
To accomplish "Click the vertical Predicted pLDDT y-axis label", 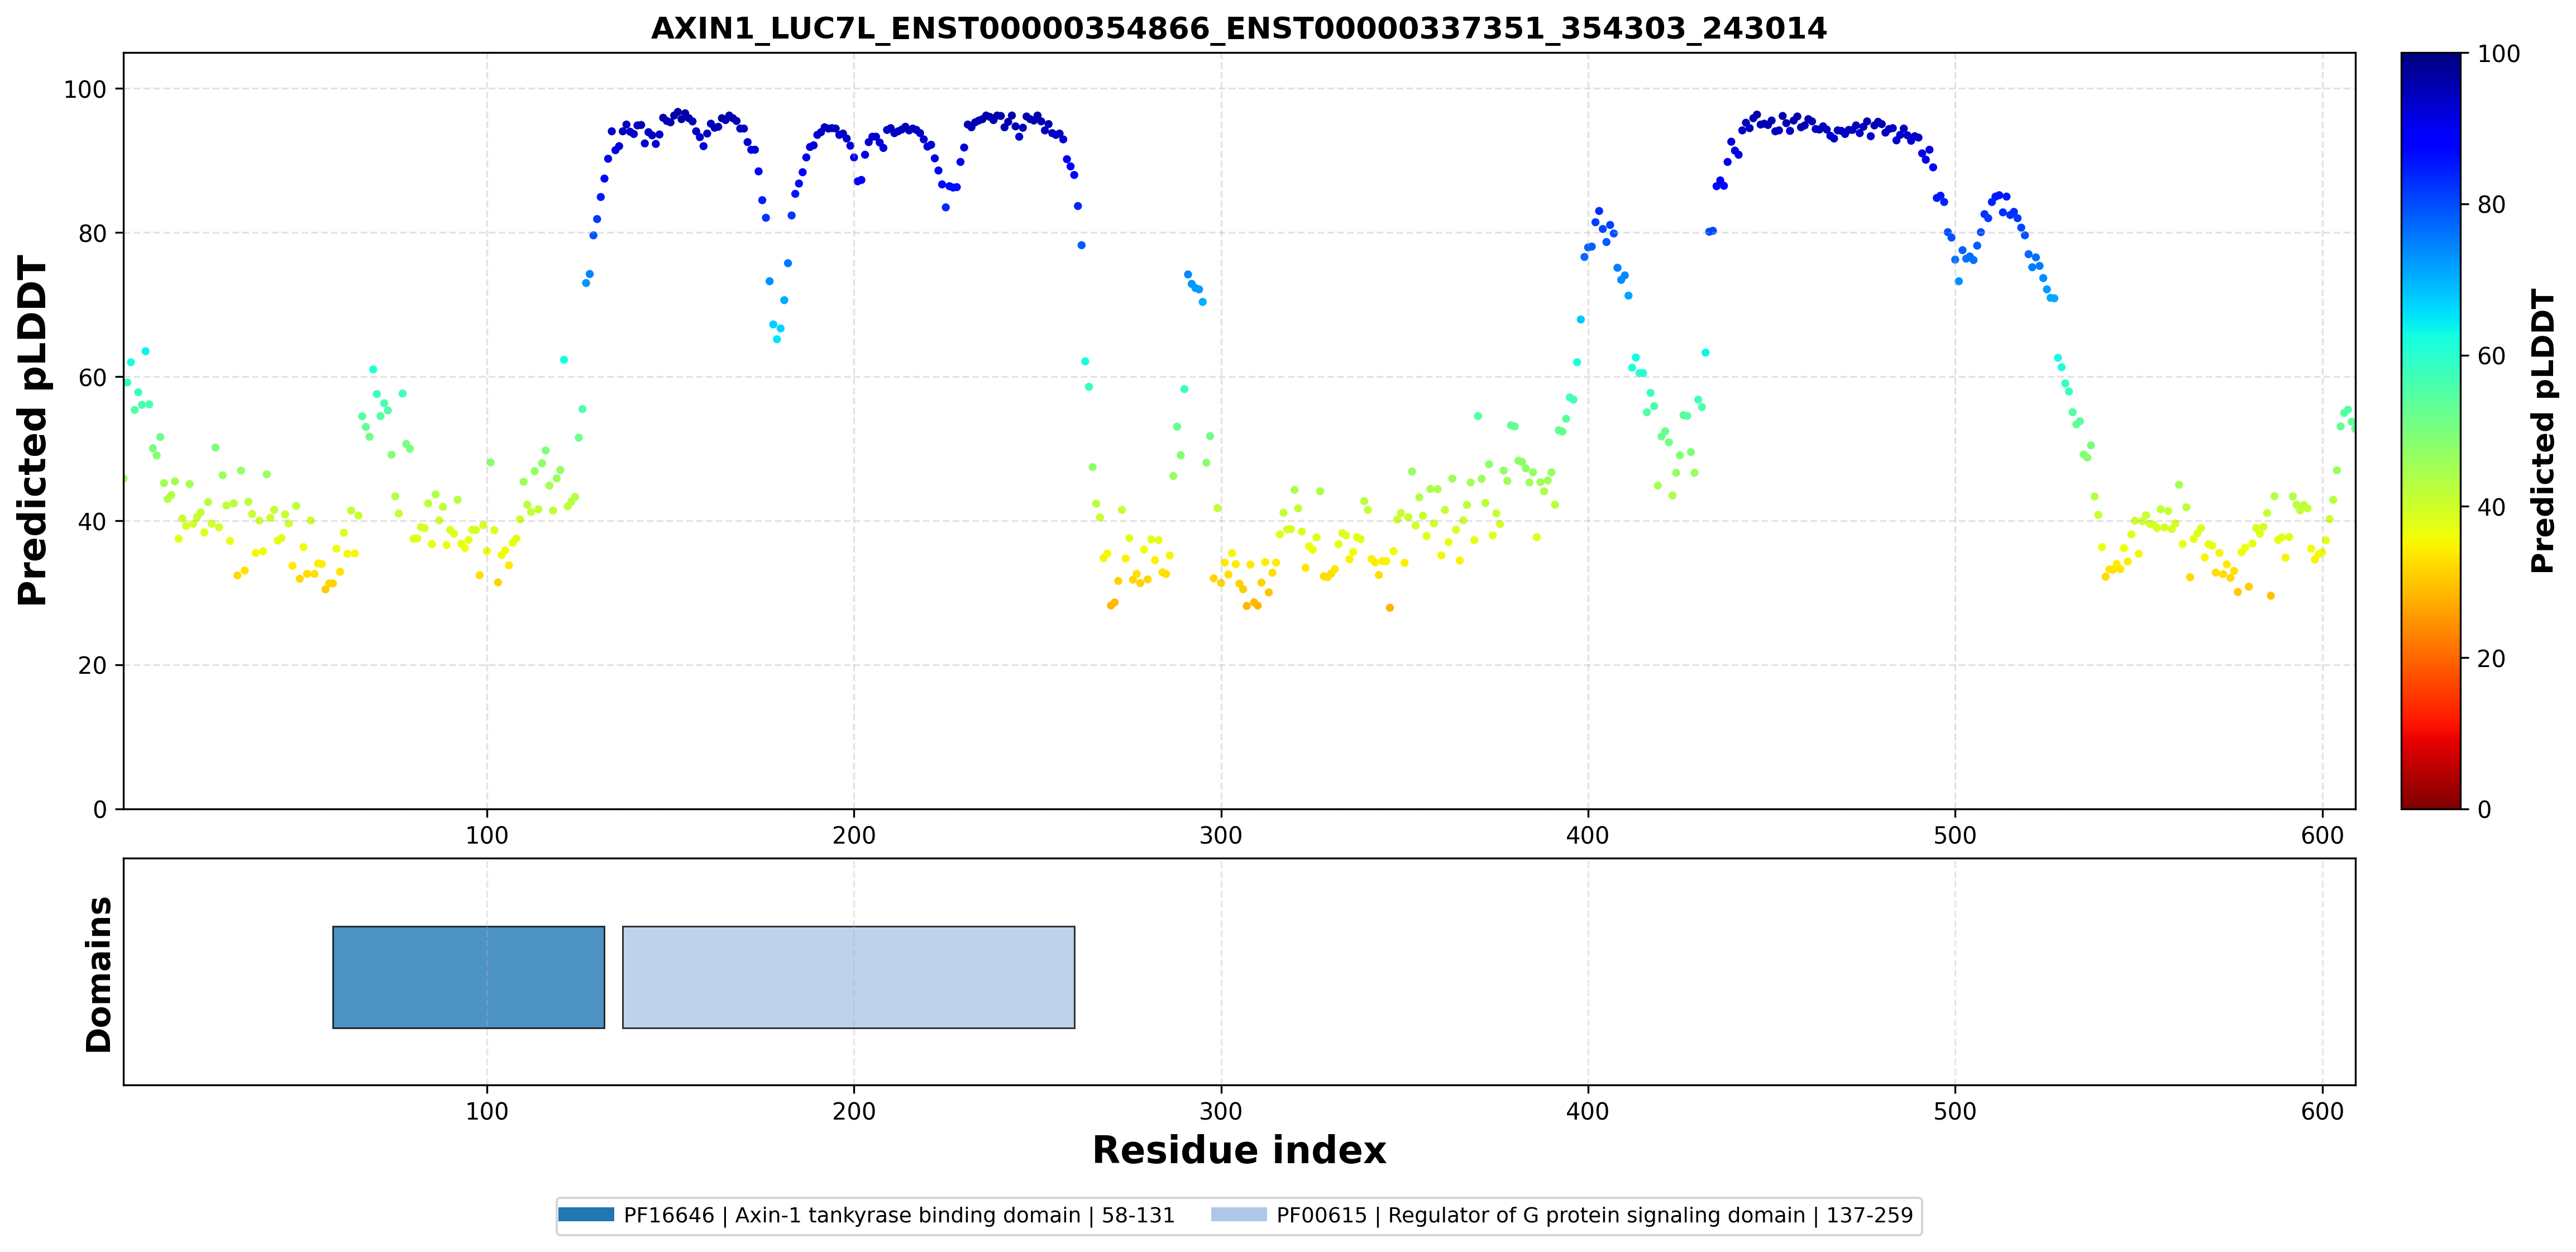I will click(x=32, y=430).
